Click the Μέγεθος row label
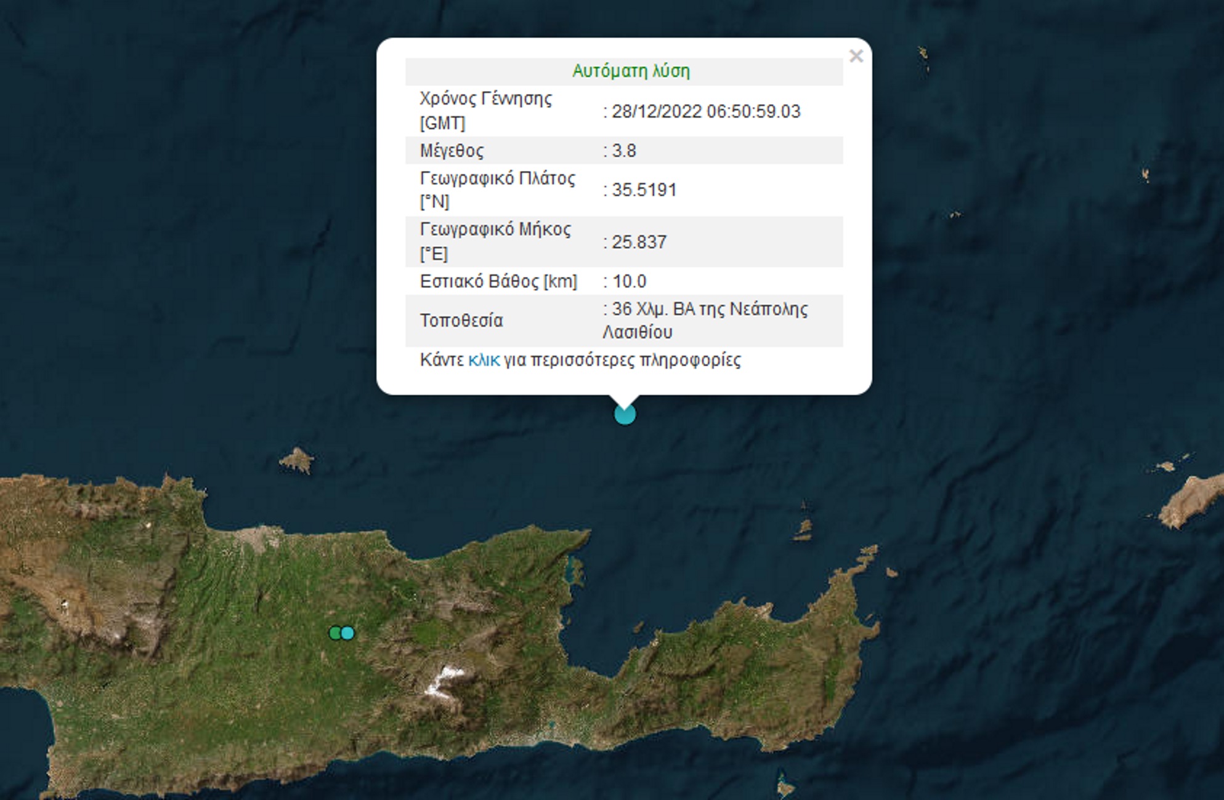The width and height of the screenshot is (1224, 800). pos(452,151)
